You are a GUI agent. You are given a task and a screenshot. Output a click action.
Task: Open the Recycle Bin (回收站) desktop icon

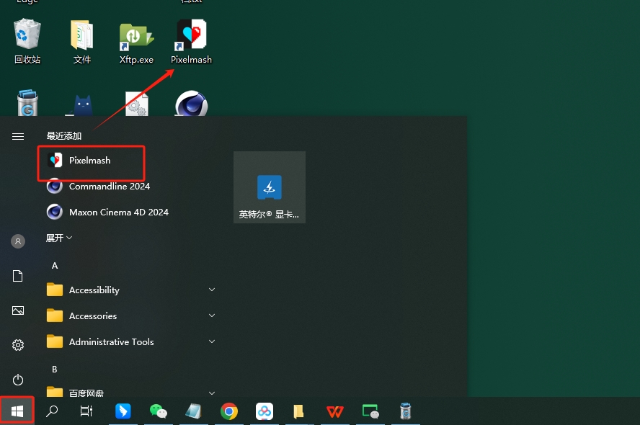[27, 41]
